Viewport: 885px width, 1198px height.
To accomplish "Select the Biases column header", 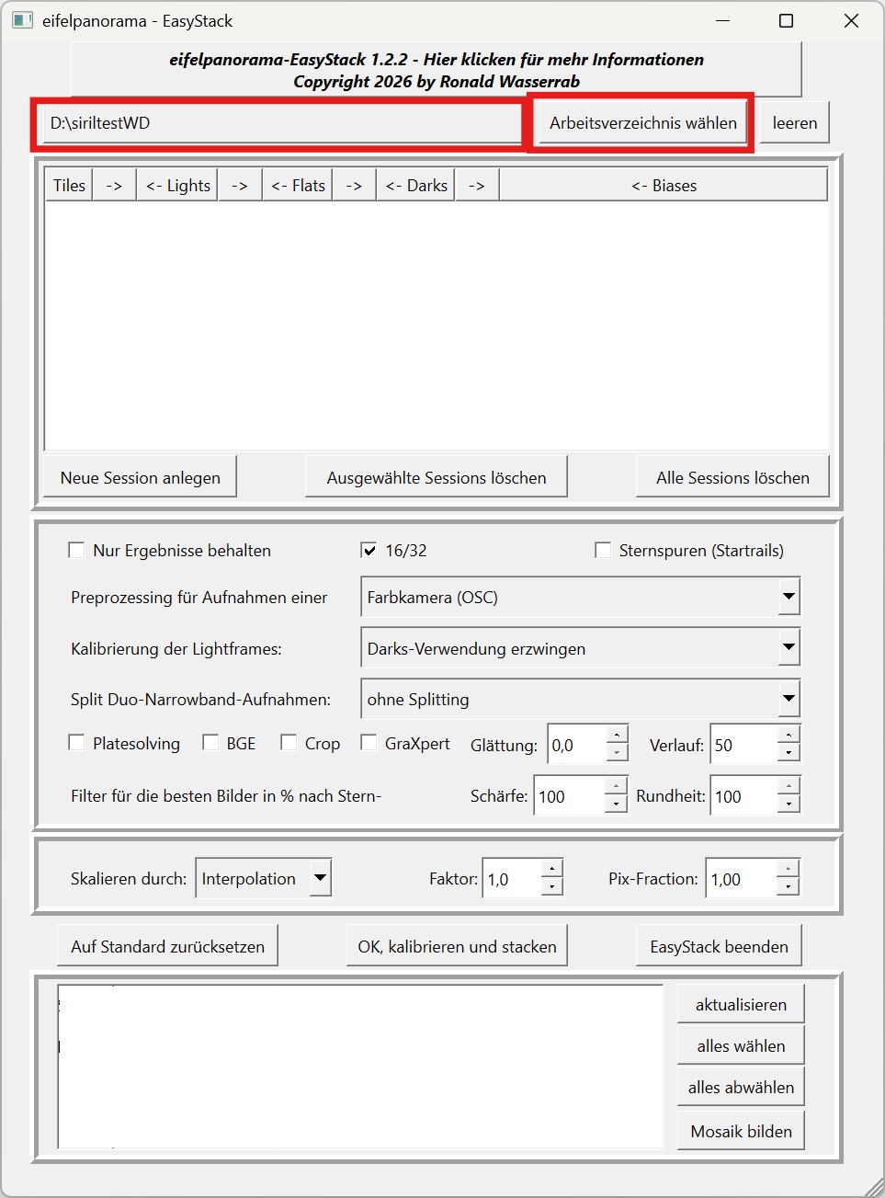I will pos(664,186).
